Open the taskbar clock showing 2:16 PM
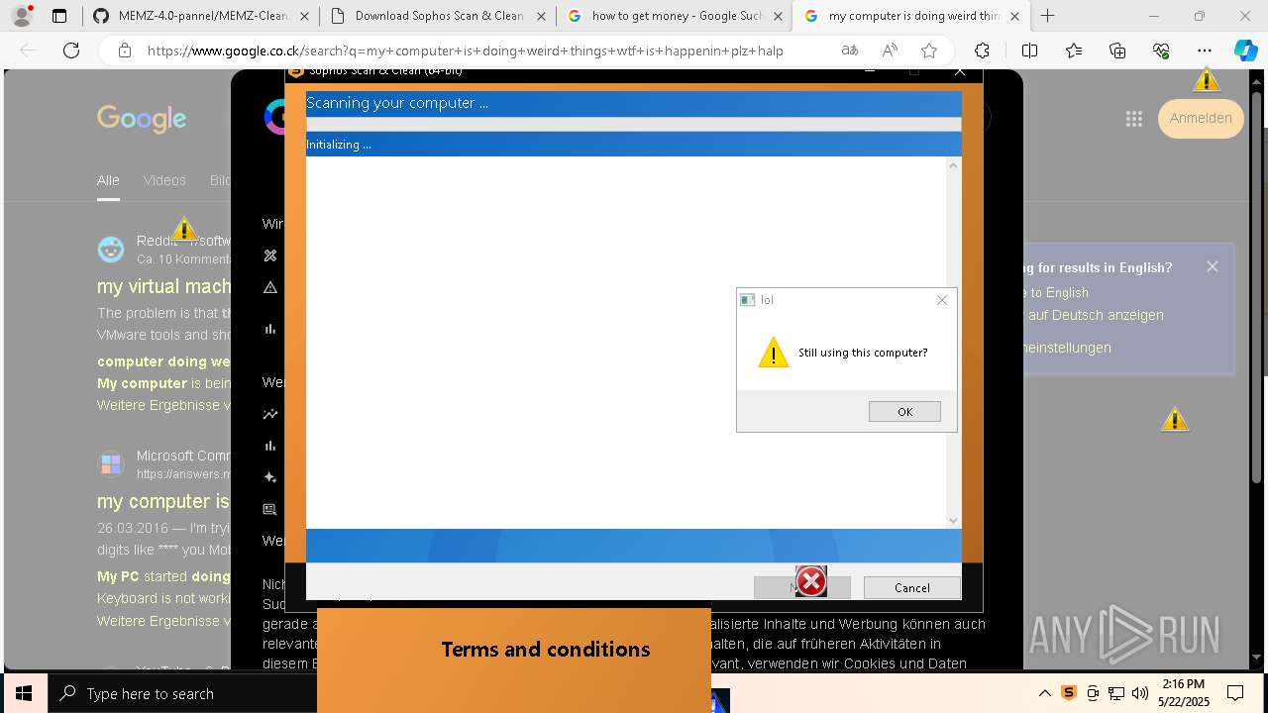This screenshot has width=1268, height=713. (x=1184, y=693)
